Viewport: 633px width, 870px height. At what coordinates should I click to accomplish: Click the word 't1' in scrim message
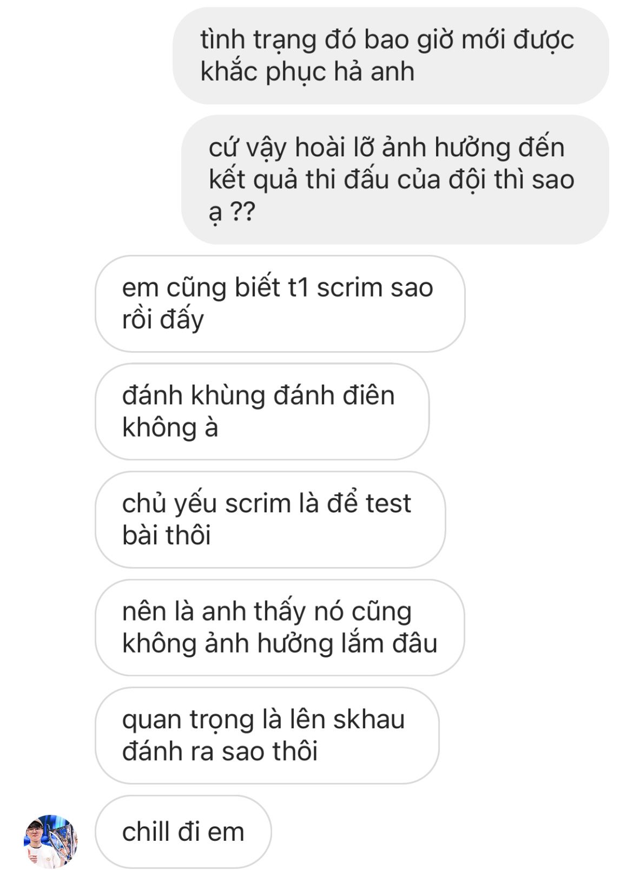pyautogui.click(x=298, y=288)
